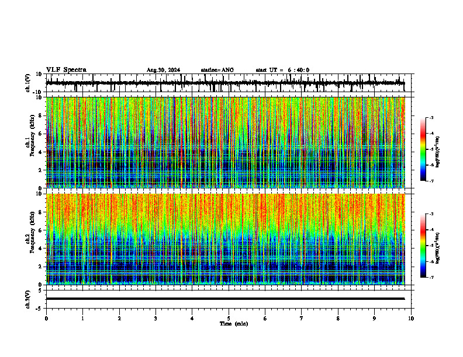Click the "4" kHz tick on ch.1 spectrogram
Image resolution: width=463 pixels, height=357 pixels.
pos(41,152)
